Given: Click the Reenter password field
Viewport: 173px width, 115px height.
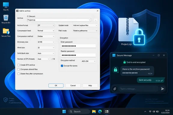Looking at the screenshot, I should 78,55.
